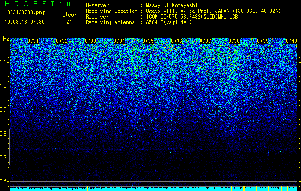The image size is (301, 191).
Task: Click the 0733 time marker
Action: point(90,41)
